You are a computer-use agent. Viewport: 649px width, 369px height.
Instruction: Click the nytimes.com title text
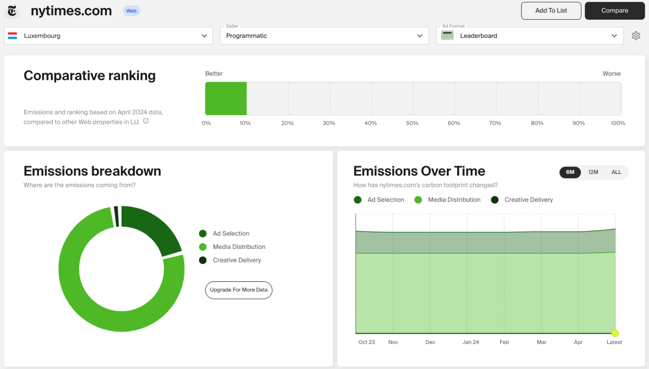(71, 11)
